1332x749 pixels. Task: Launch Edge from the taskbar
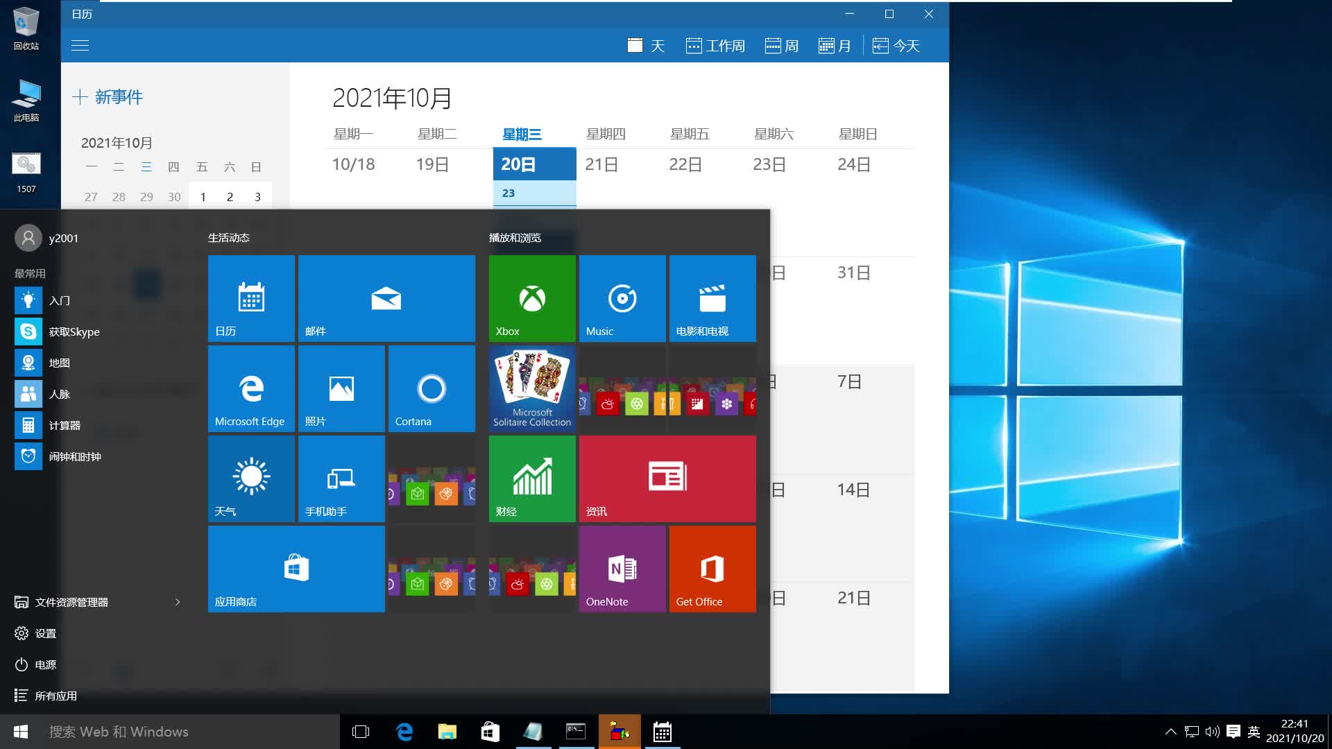click(404, 732)
